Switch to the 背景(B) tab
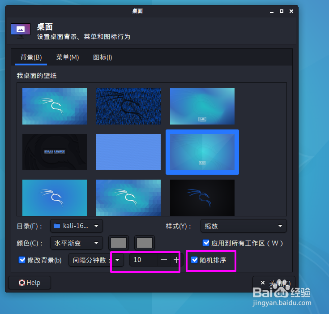This screenshot has height=314, width=329. 31,57
